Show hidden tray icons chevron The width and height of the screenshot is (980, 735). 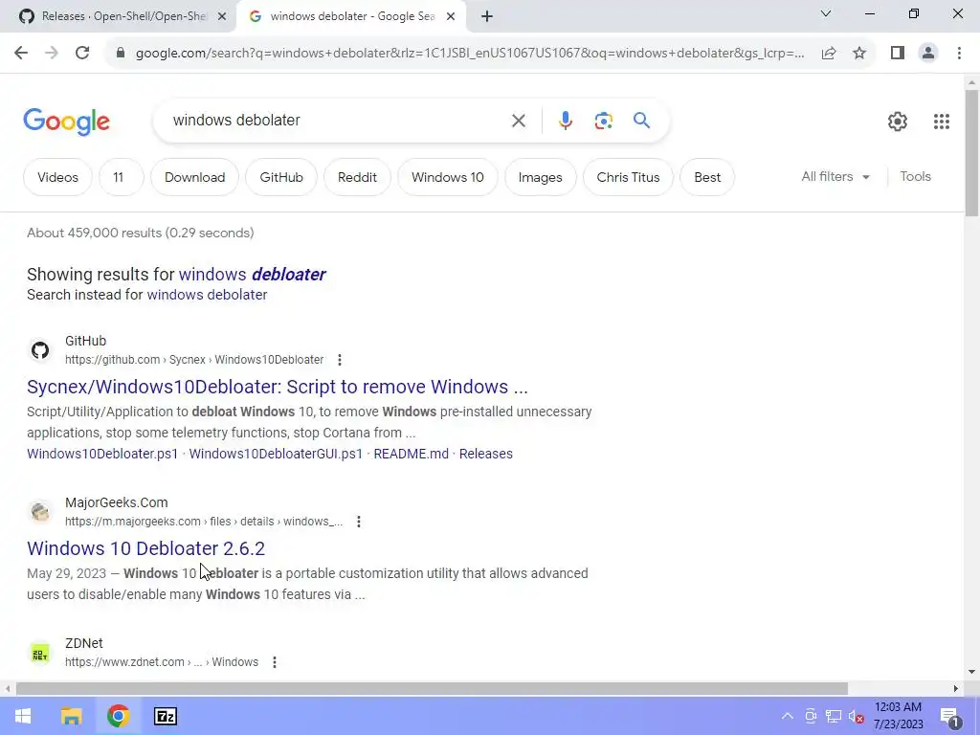click(x=788, y=716)
